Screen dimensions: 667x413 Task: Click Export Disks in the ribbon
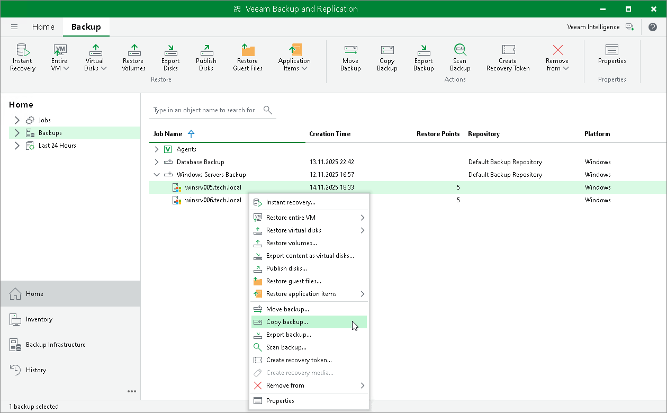point(170,57)
